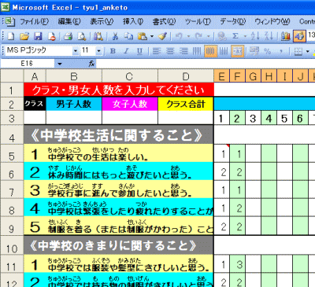Open the 表示(V) menu
Viewport: 315px width, 287px height.
102,21
